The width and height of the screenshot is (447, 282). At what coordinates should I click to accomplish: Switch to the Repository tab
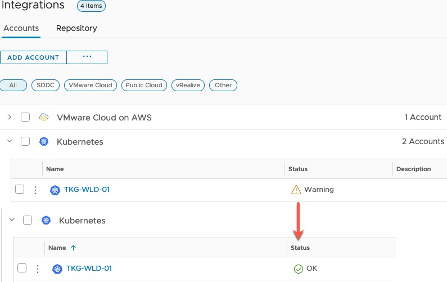(76, 28)
